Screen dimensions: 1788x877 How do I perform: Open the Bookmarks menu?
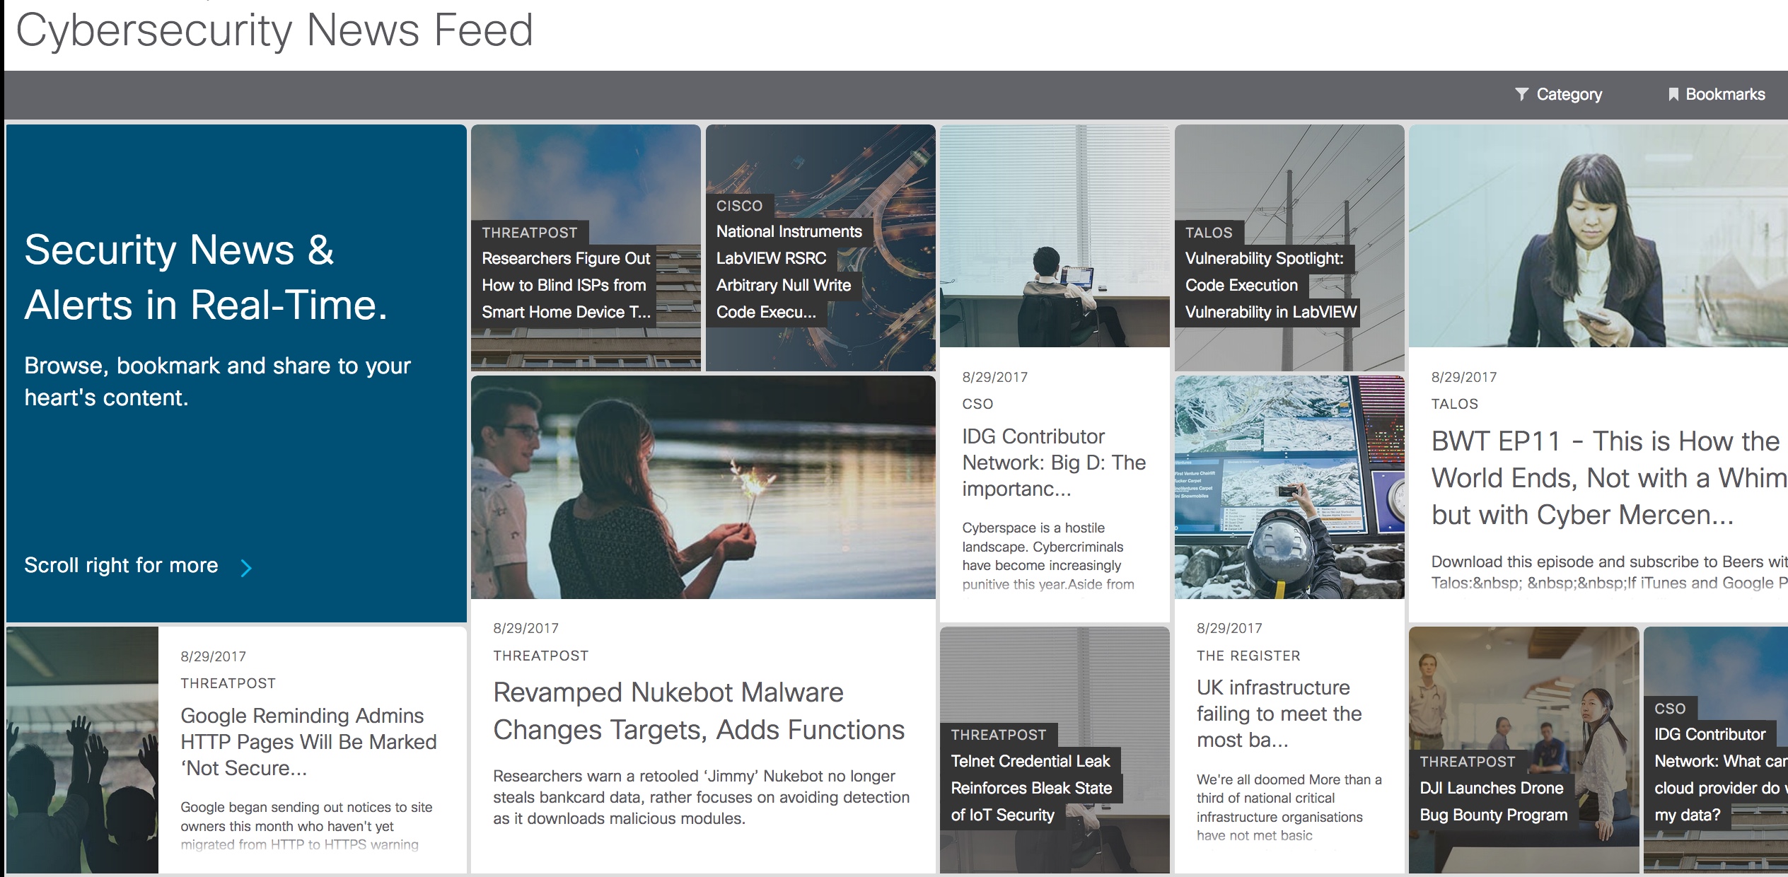[x=1724, y=94]
